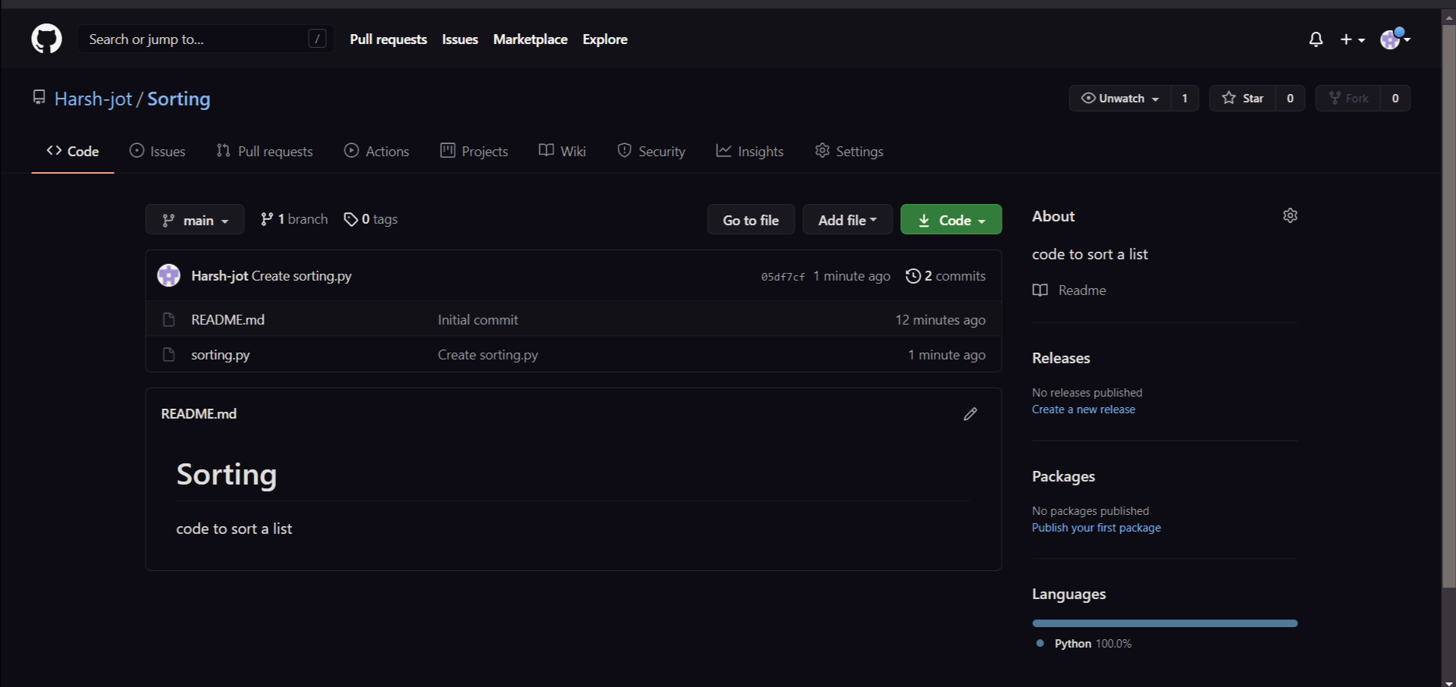View the 0 tags link

point(371,219)
